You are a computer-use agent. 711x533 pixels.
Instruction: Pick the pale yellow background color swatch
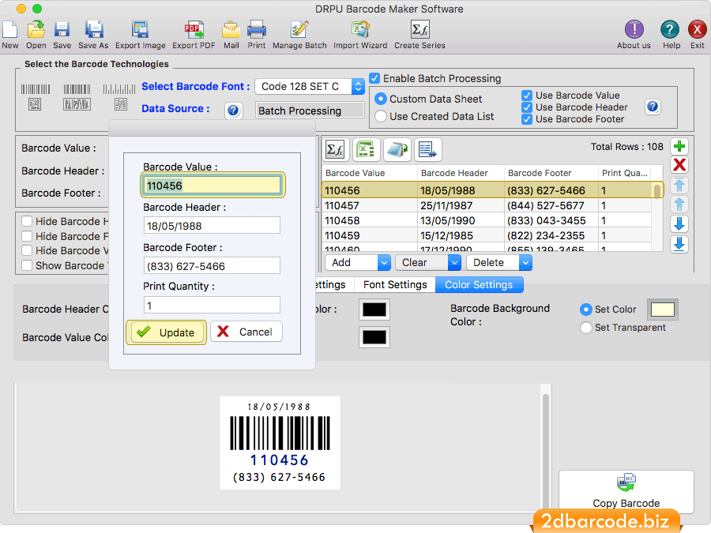(x=663, y=310)
